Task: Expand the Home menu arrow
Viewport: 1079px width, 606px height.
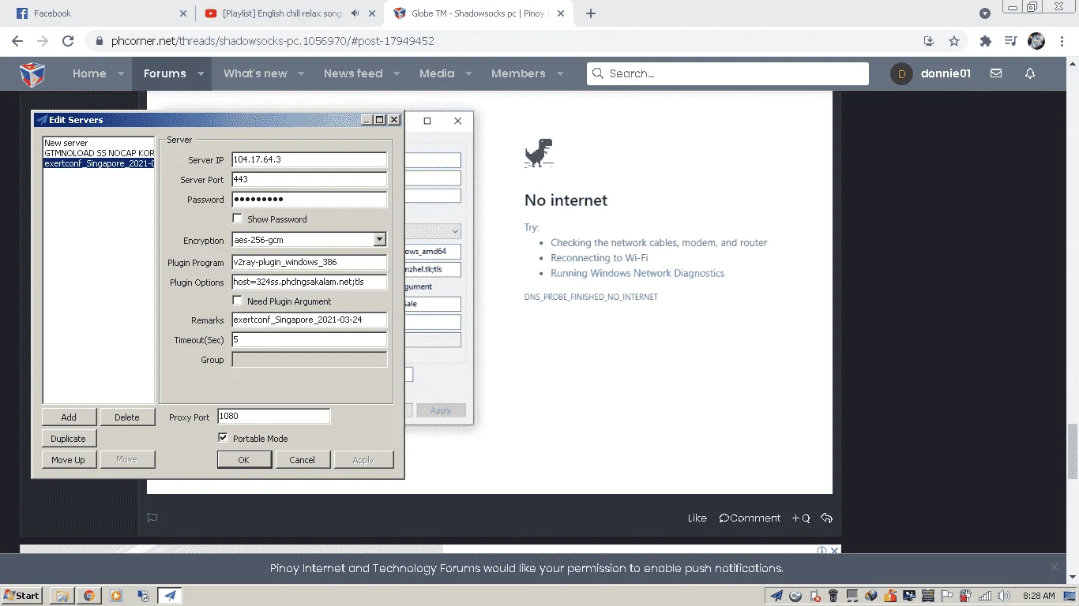Action: point(121,73)
